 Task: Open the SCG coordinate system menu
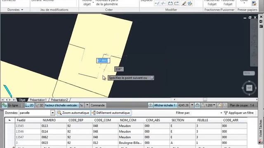249,73
